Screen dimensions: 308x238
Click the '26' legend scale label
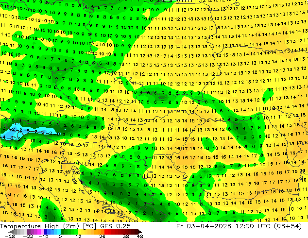(102, 236)
